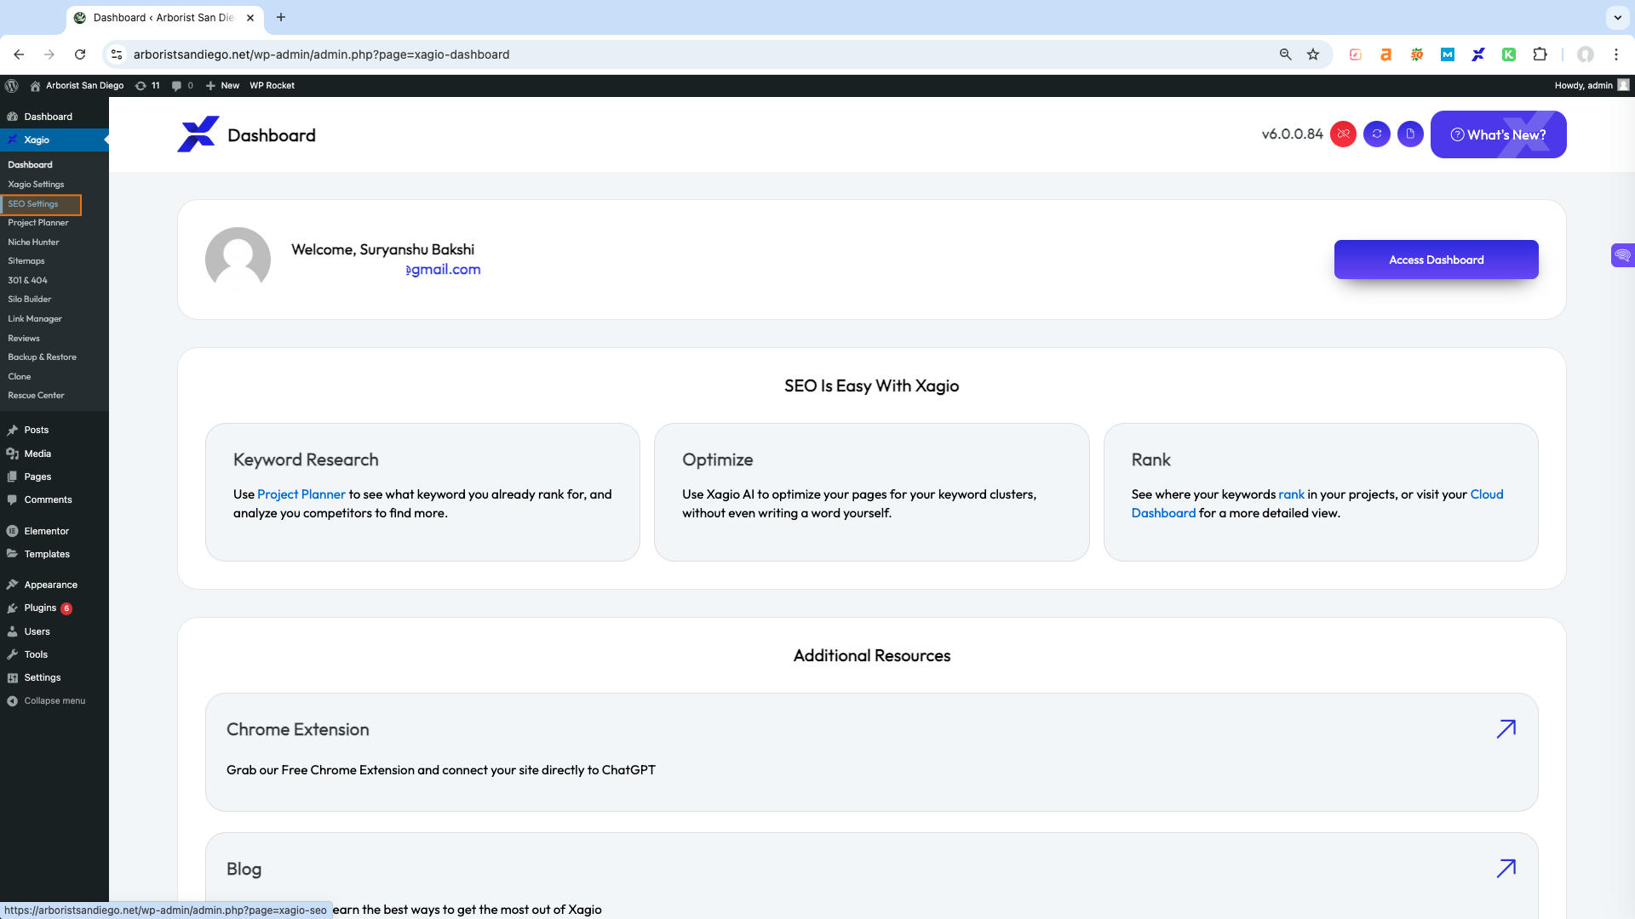Viewport: 1635px width, 919px height.
Task: Open Appearance in sidebar
Action: (50, 585)
